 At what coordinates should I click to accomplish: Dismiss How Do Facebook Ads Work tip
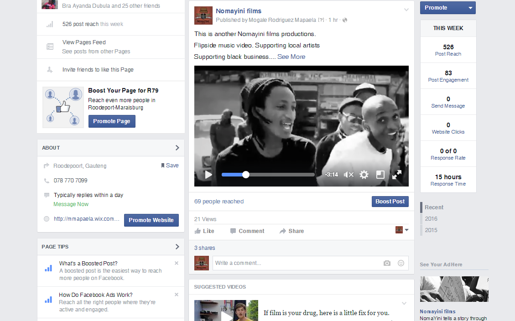(177, 295)
